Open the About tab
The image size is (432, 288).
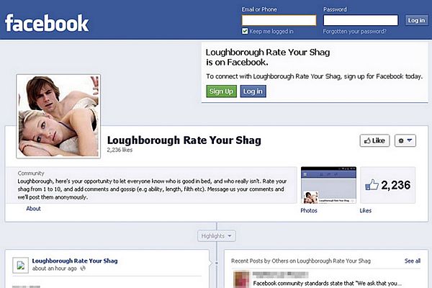coord(33,209)
